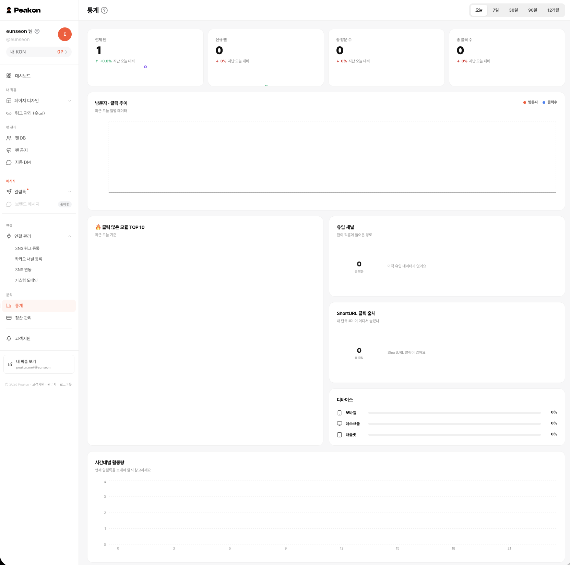
Task: Click the footer 고객지원 link
Action: tap(38, 385)
